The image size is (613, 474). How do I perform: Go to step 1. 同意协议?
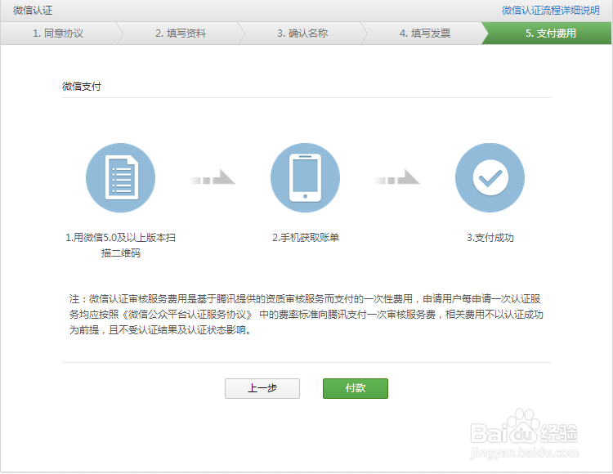(x=58, y=34)
